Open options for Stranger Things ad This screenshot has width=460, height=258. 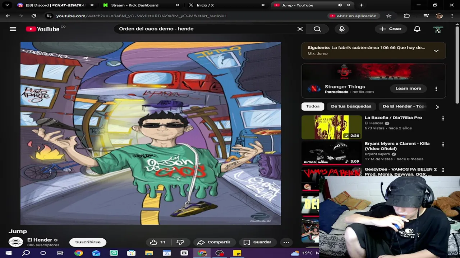click(436, 89)
